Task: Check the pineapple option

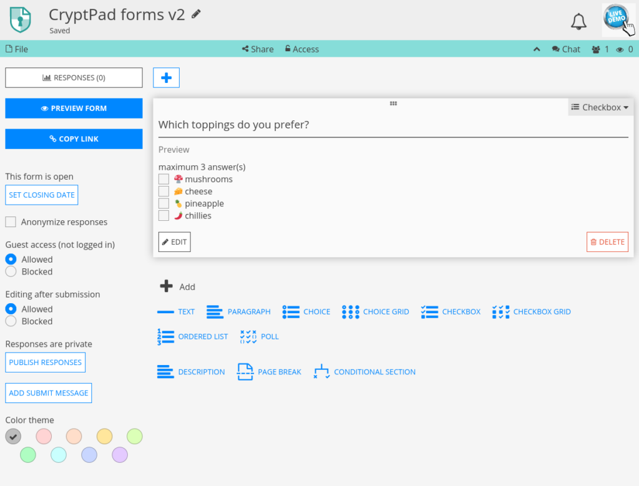Action: pyautogui.click(x=164, y=203)
